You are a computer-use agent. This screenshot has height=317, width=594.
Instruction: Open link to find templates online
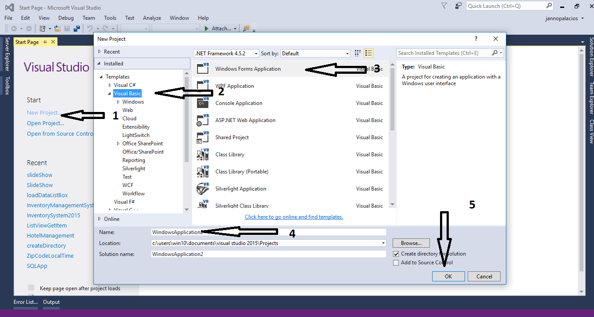(293, 216)
